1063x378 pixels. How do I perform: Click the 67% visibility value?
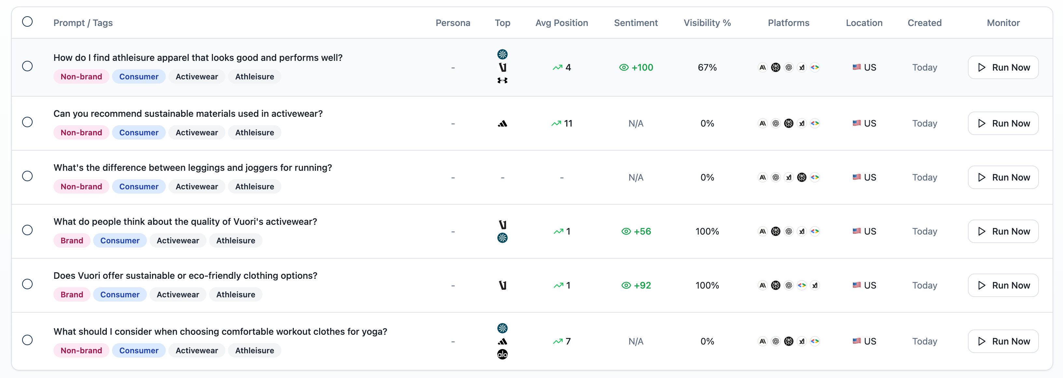[707, 67]
